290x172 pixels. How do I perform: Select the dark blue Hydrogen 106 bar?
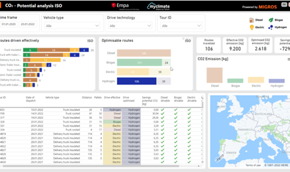tap(136, 81)
